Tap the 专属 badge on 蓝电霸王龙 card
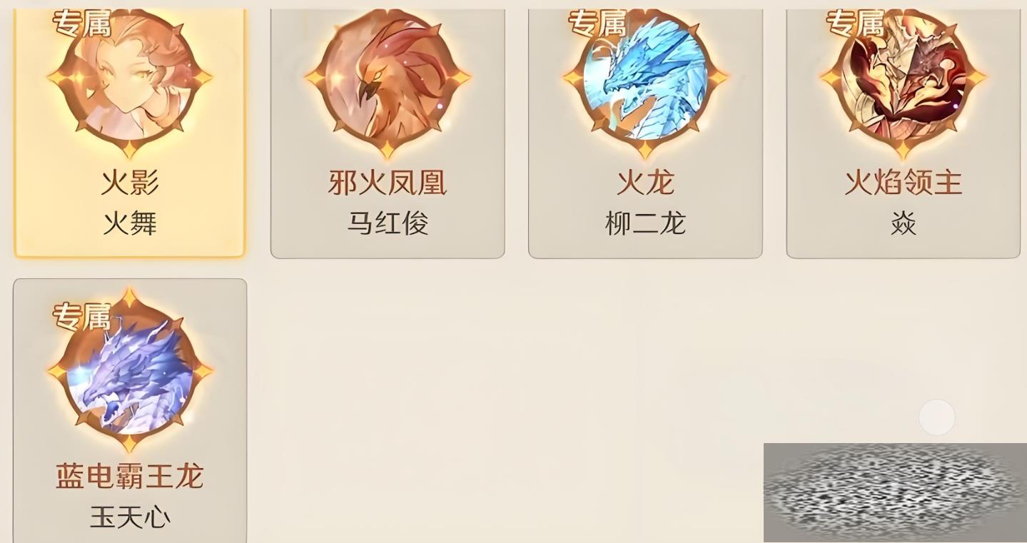This screenshot has width=1027, height=543. (82, 316)
